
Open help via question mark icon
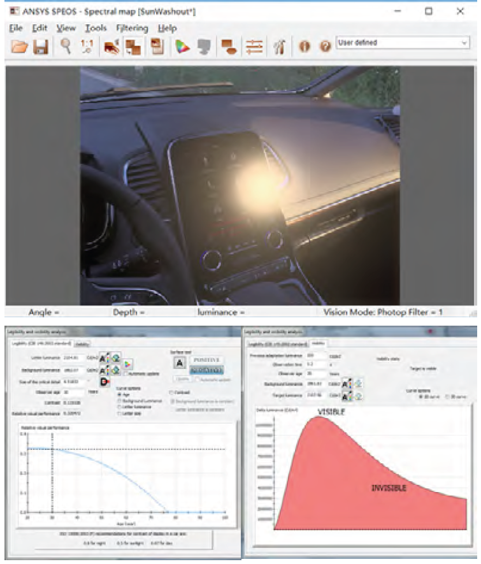coord(324,47)
